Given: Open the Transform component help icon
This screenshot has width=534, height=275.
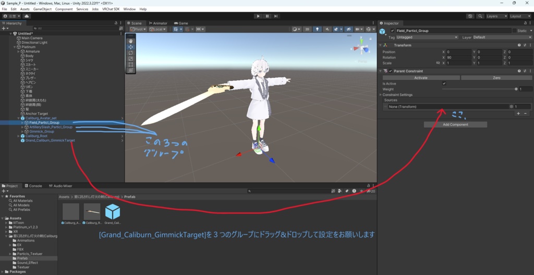Looking at the screenshot, I should 519,45.
